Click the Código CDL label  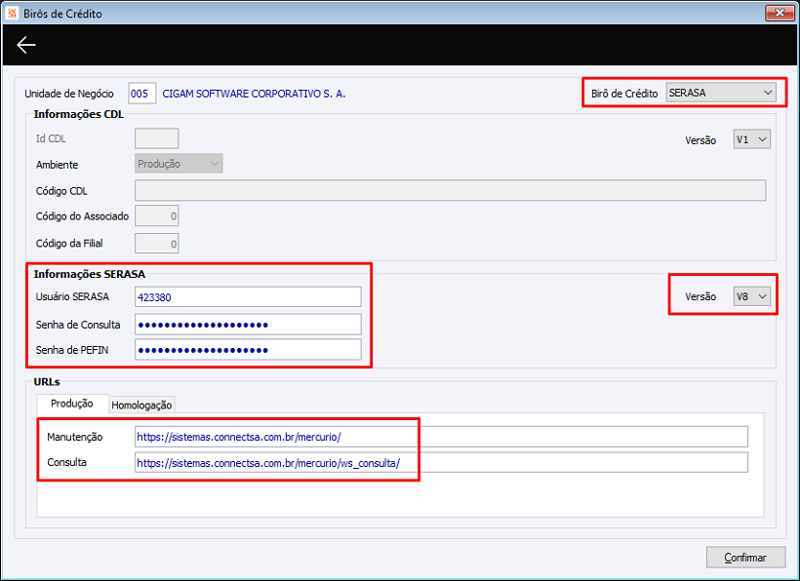coord(61,191)
